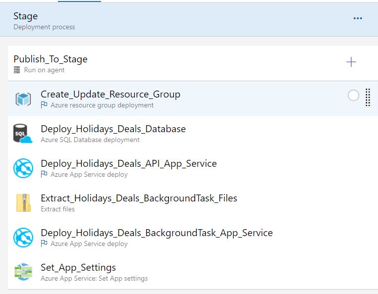Click 'Azure App Service deploy' under BackgroundTask App Service
This screenshot has width=378, height=294.
coord(89,244)
